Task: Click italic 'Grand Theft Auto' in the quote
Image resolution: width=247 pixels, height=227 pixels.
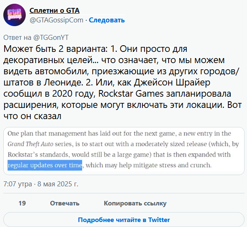Action: point(30,144)
